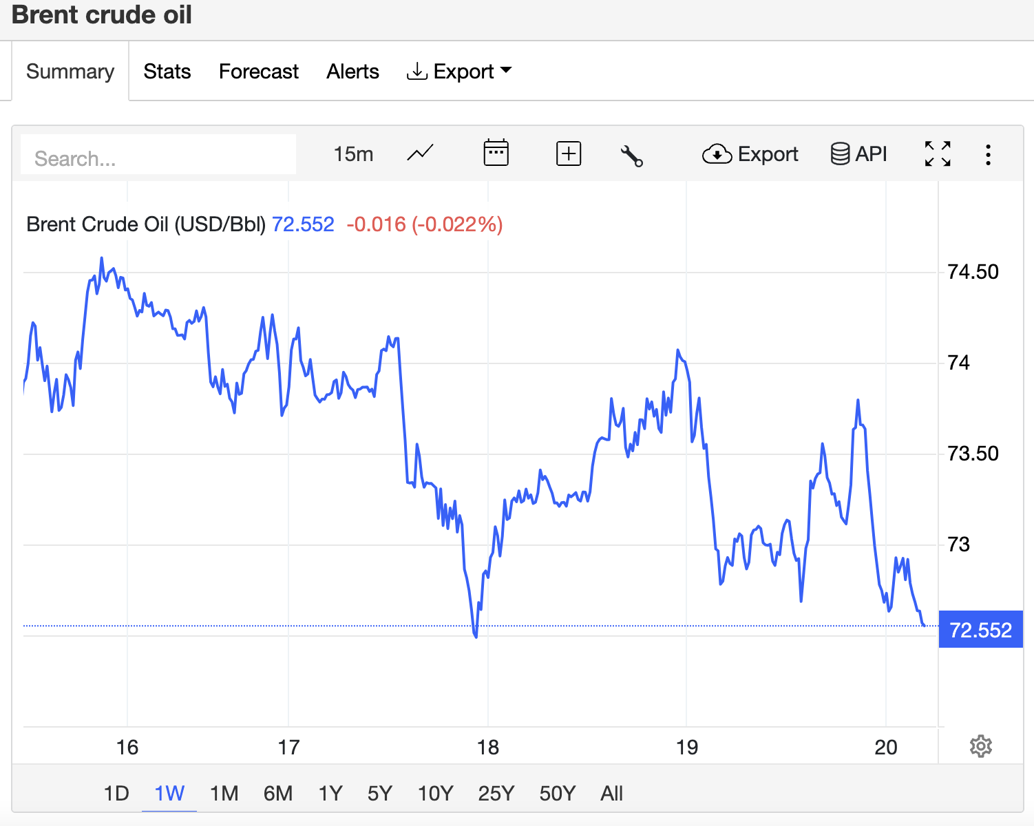Open the 15m interval selector

[353, 154]
